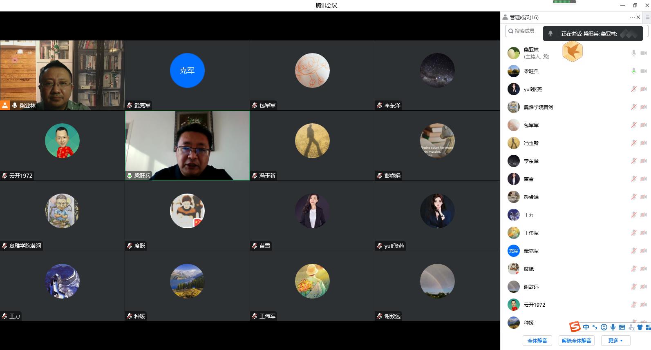The height and width of the screenshot is (350, 651).
Task: Select 奥雅学院黄河 in the member list
Action: (538, 107)
